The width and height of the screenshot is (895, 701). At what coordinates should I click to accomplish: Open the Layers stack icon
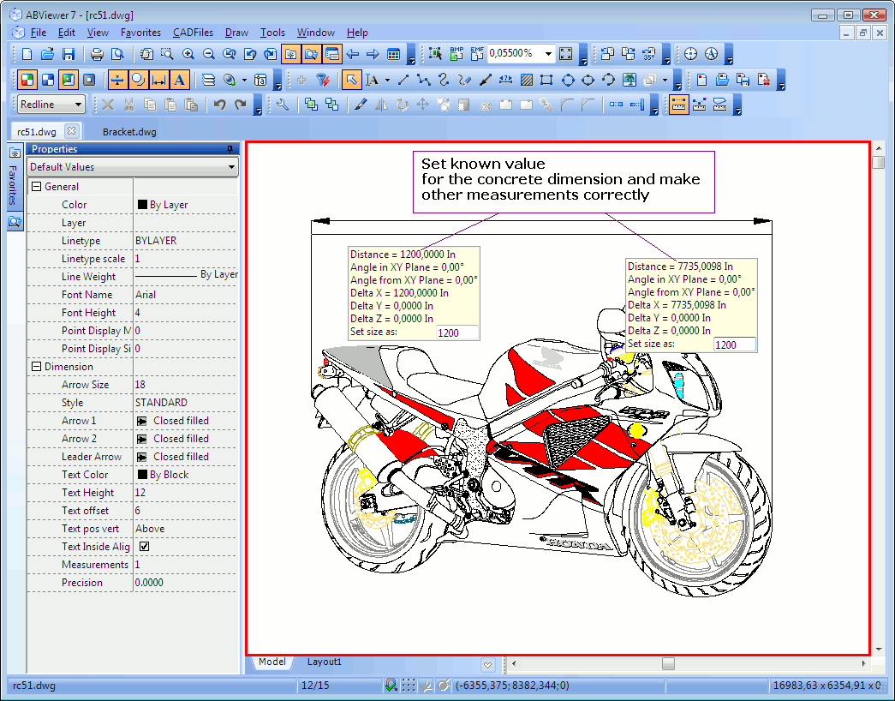(209, 80)
